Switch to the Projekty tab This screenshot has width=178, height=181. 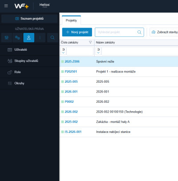71,20
